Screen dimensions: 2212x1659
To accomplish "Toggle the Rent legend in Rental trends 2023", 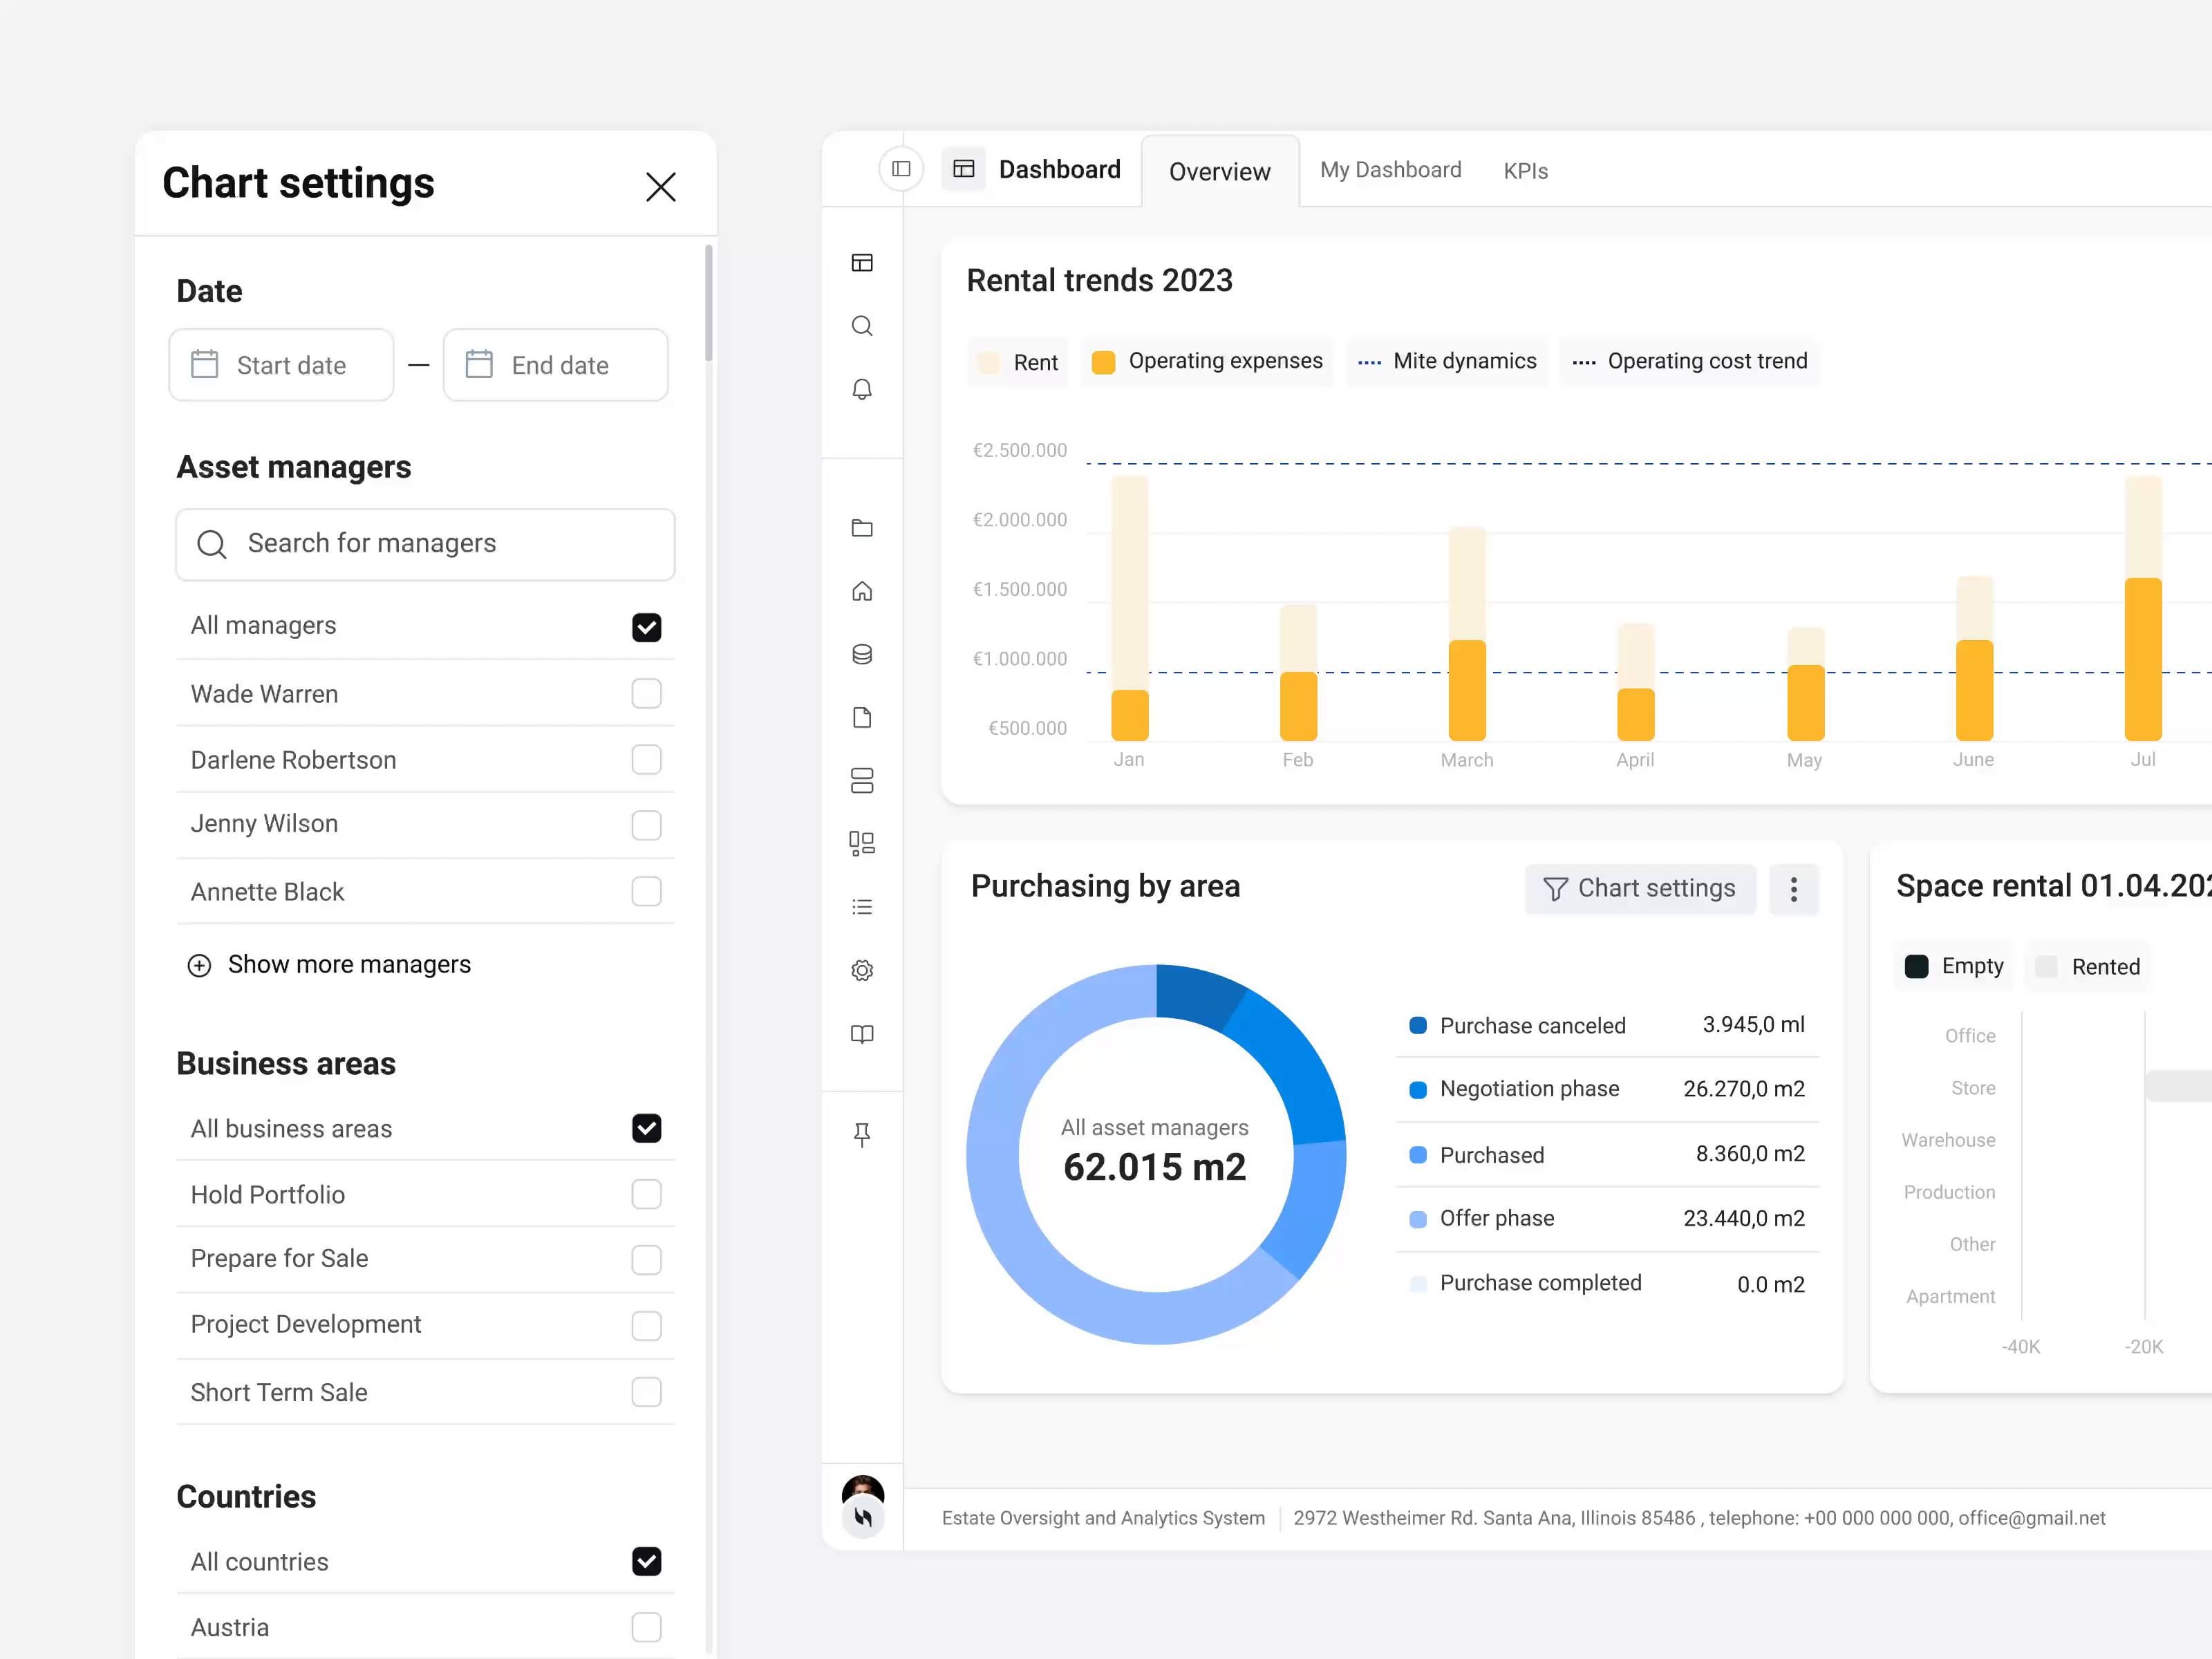I will coord(1017,362).
